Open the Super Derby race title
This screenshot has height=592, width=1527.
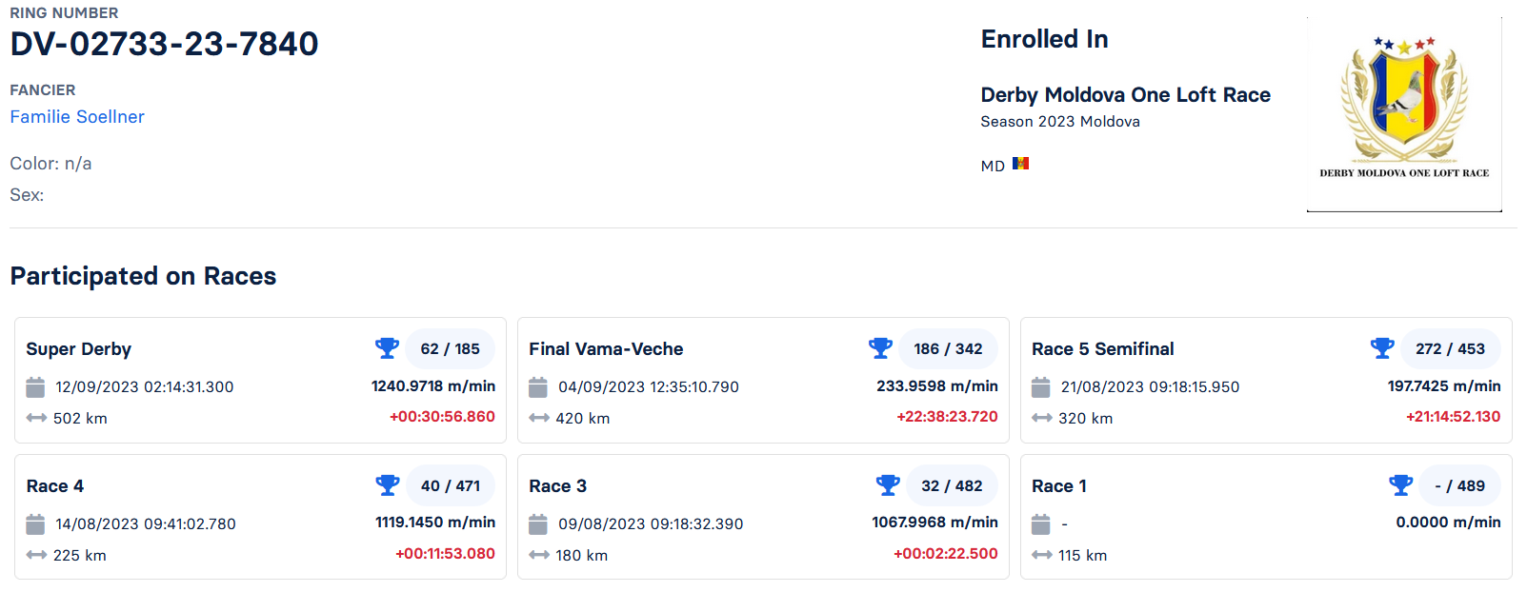(79, 349)
